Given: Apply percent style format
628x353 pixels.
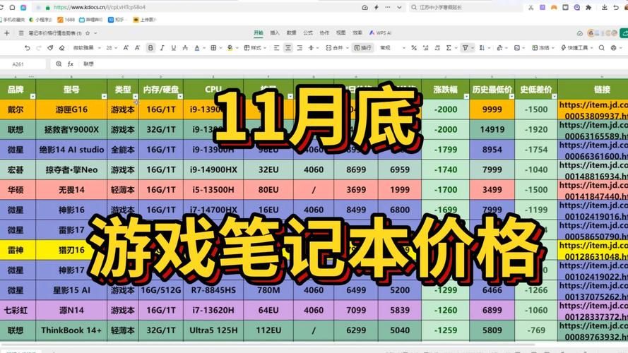Looking at the screenshot, I should [414, 47].
